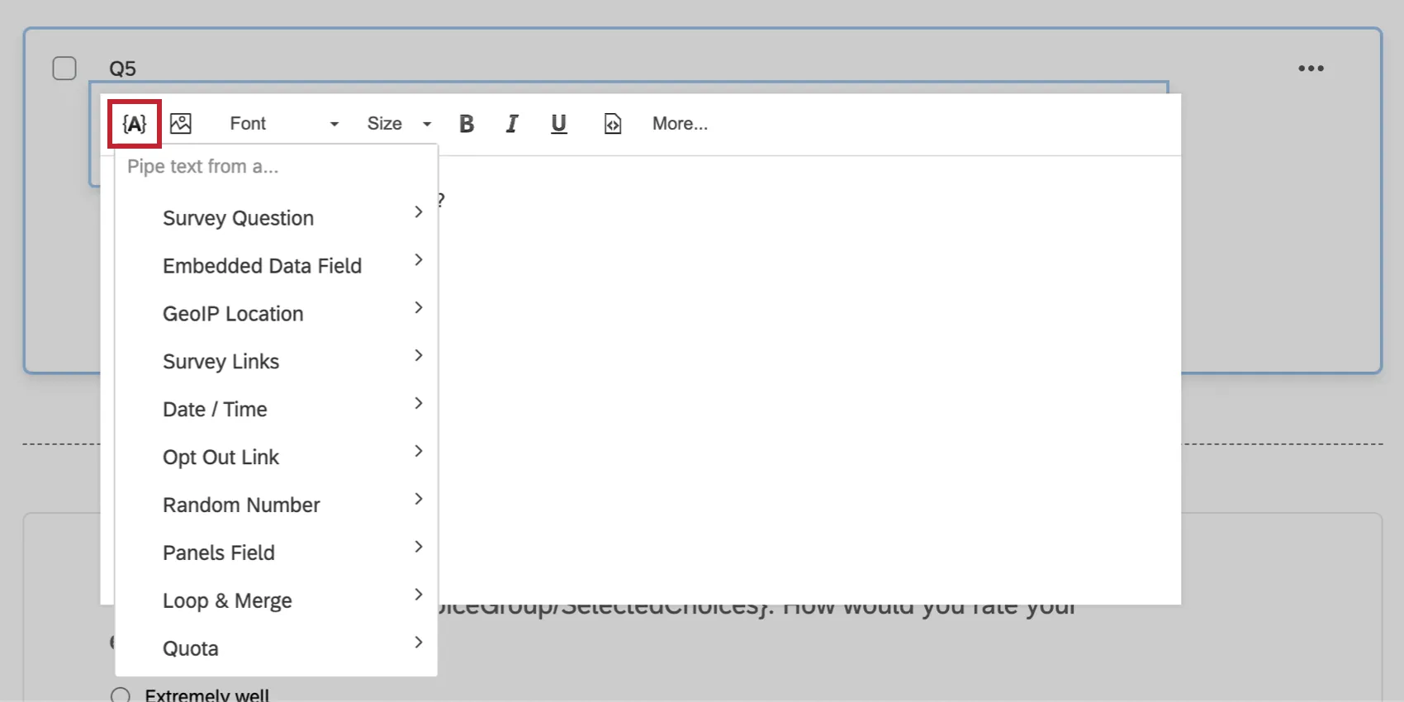Image resolution: width=1404 pixels, height=702 pixels.
Task: Open the Q5 three-dot options menu
Action: tap(1311, 69)
